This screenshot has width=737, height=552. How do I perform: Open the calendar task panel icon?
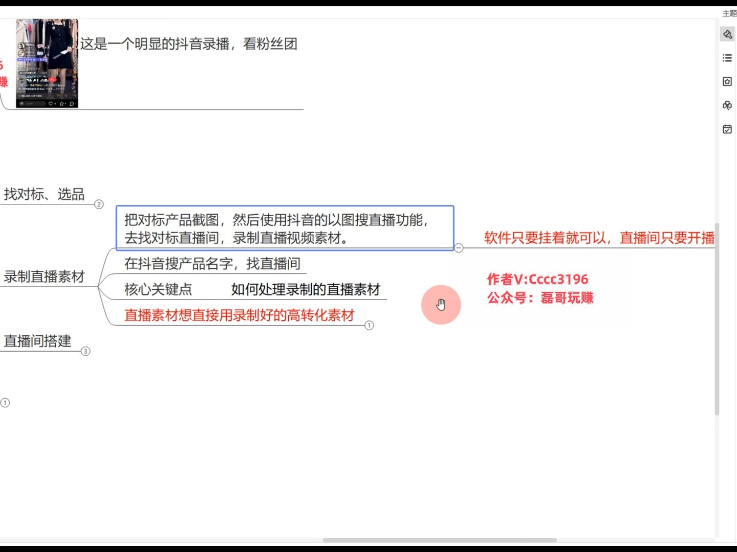tap(727, 129)
